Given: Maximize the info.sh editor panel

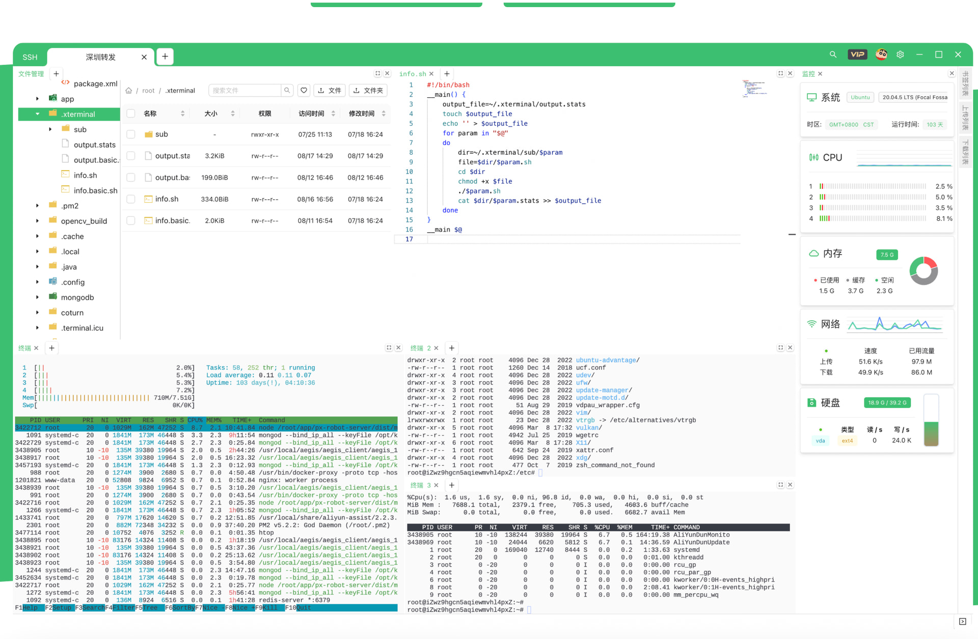Looking at the screenshot, I should click(x=780, y=74).
